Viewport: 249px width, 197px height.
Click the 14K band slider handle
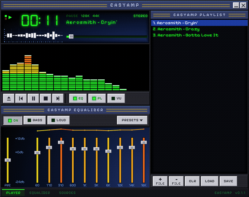132,148
